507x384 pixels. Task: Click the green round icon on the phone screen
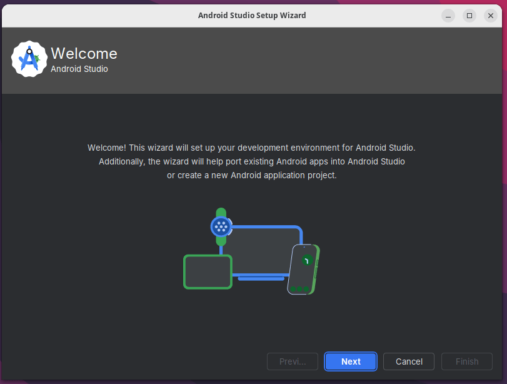306,260
